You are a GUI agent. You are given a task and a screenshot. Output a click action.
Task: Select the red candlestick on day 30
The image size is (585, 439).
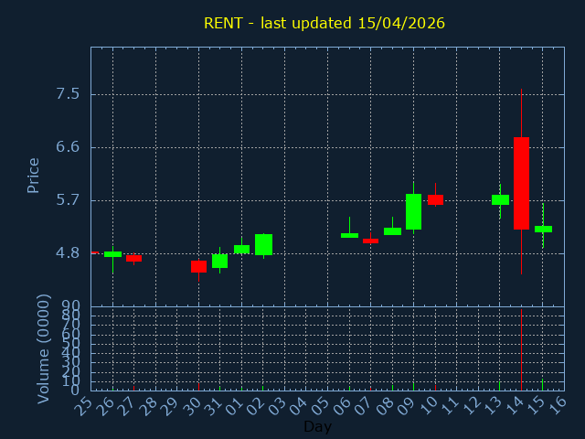pos(198,266)
